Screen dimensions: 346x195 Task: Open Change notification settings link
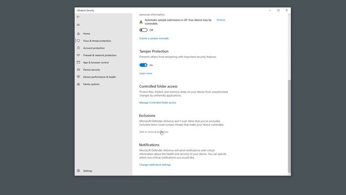pos(155,165)
